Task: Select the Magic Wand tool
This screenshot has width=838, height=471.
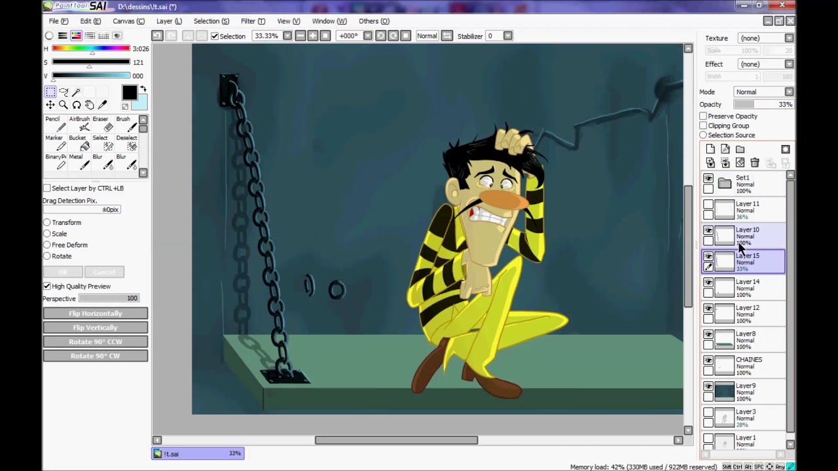Action: pos(77,92)
